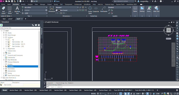
Task: Open the Use Current dimension layer dropdown
Action: pos(78,10)
